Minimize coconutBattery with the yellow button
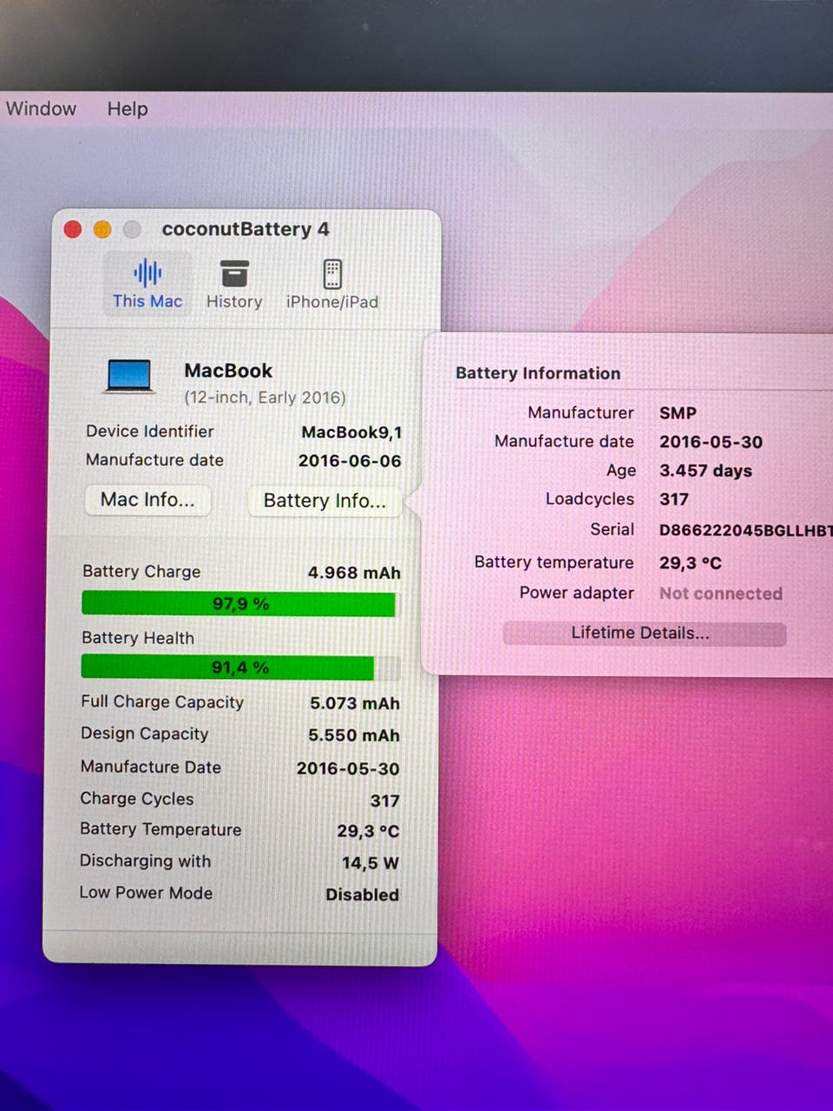The image size is (833, 1111). coord(102,229)
